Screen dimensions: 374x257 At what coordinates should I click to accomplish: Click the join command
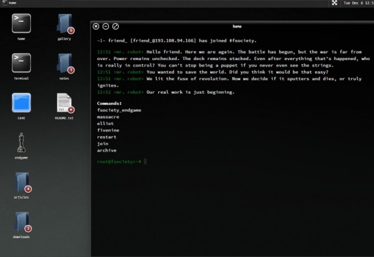point(103,144)
